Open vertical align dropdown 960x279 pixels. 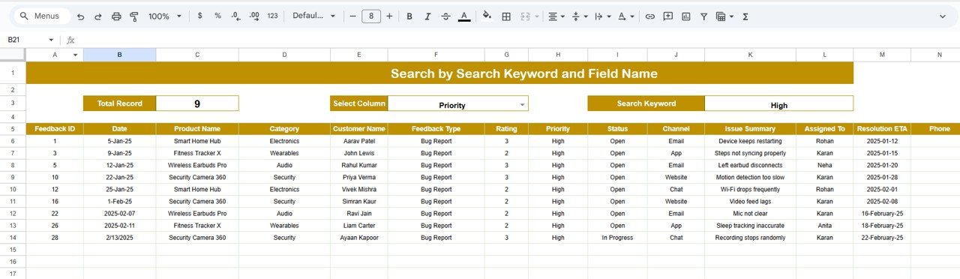click(580, 16)
